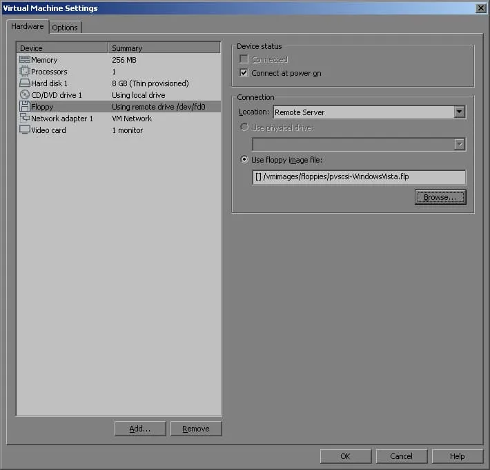Viewport: 490px width, 470px height.
Task: Click the Summary column header
Action: 164,48
